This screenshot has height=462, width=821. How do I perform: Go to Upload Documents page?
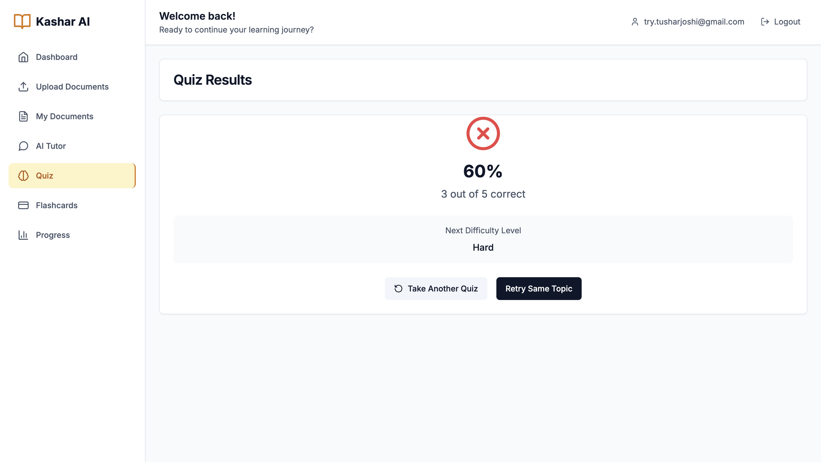(x=72, y=87)
